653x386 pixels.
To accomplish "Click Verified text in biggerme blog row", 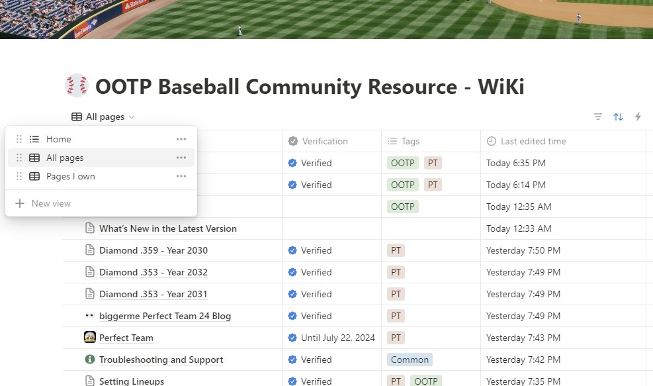I will point(316,316).
